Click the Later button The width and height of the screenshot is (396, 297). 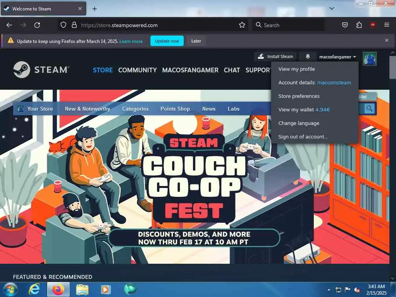click(196, 41)
